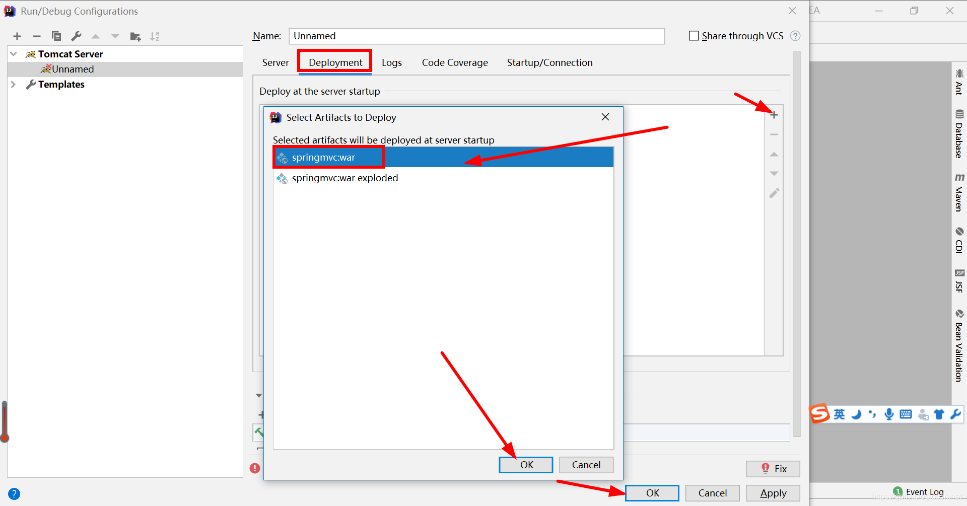Add new configuration with plus icon
967x506 pixels.
17,36
